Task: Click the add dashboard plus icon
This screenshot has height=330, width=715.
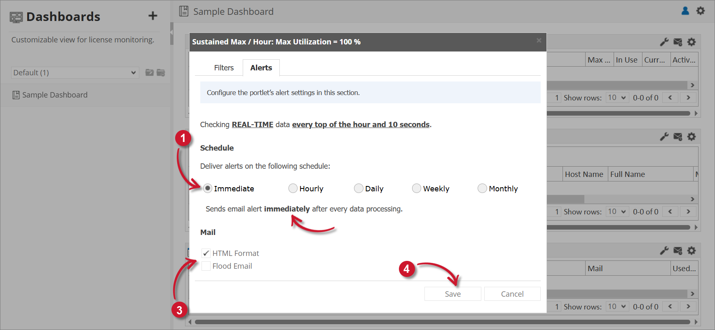Action: pos(153,16)
